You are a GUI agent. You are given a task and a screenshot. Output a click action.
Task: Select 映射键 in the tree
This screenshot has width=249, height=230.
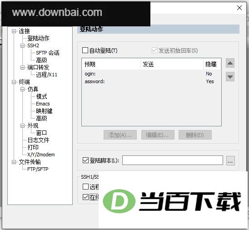45,111
